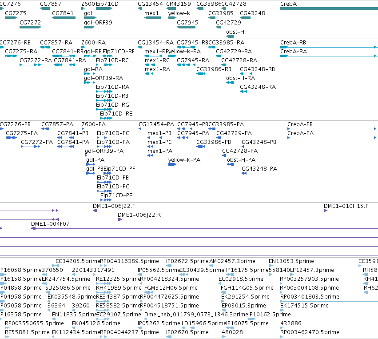378x339 pixels.
Task: Open the mex1-RC transcript label
Action: (x=157, y=60)
